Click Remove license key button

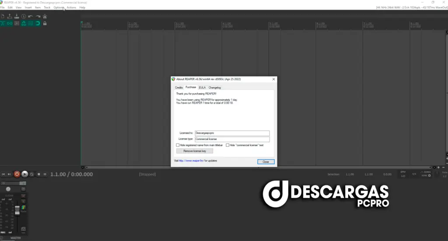[195, 151]
